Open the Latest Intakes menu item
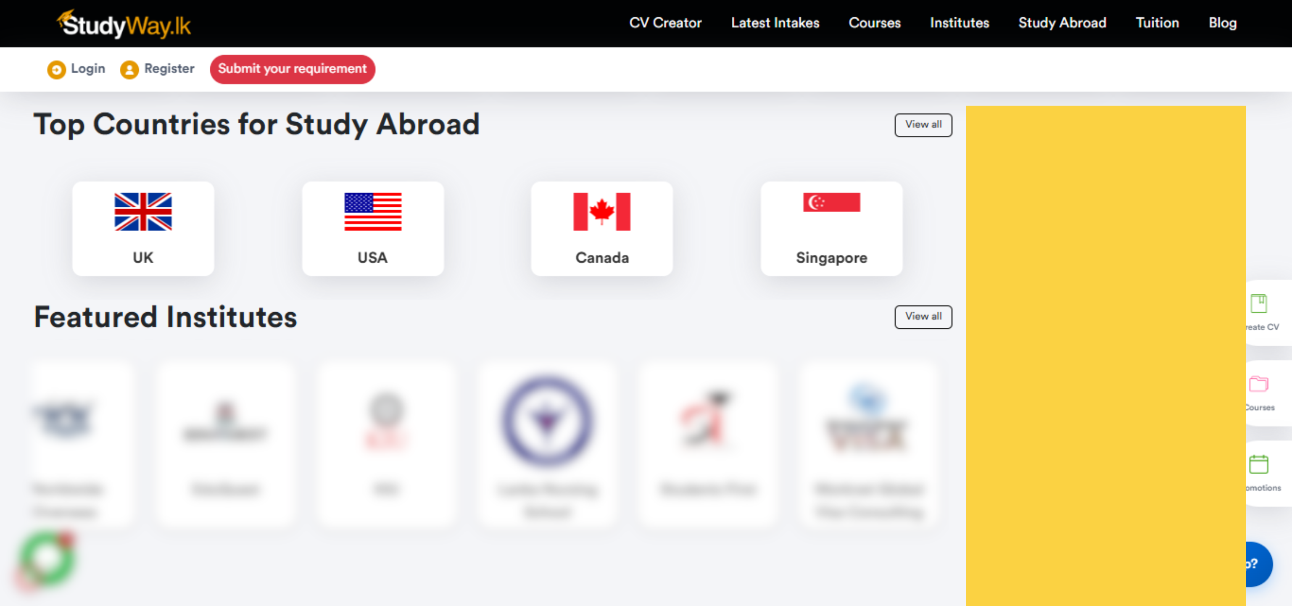Viewport: 1292px width, 606px height. click(775, 23)
